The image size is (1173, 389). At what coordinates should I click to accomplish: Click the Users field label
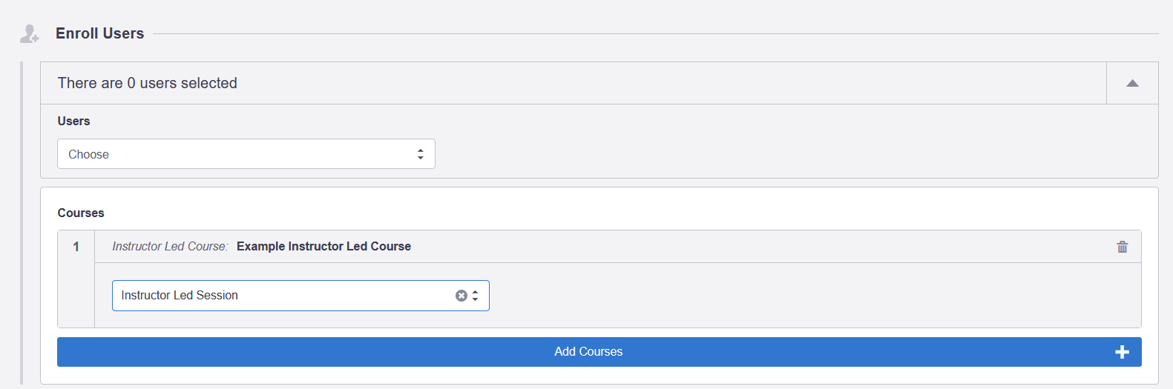73,122
